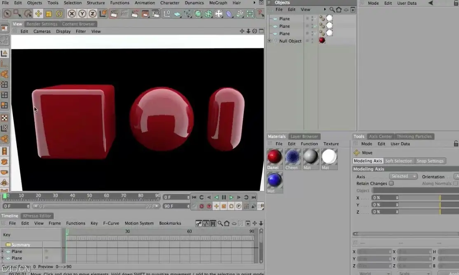This screenshot has height=275, width=459.
Task: Jump to the end frame
Action: 254,197
